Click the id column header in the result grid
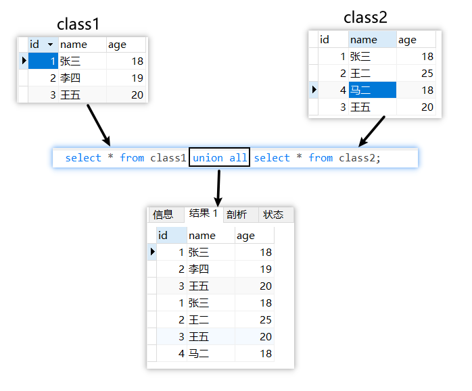The image size is (472, 391). 172,235
